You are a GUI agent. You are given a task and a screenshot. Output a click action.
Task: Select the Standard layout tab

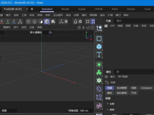tap(47, 9)
